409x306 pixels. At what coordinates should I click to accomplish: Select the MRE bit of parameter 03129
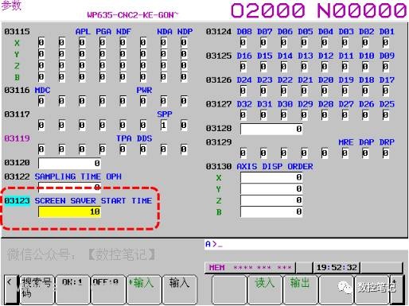[x=345, y=153]
